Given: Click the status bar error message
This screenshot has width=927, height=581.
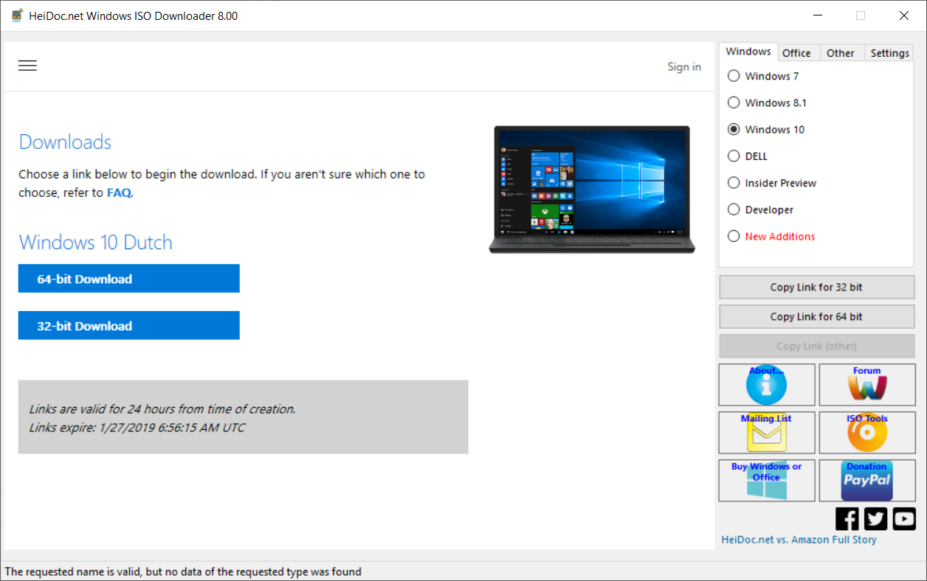Looking at the screenshot, I should click(183, 571).
